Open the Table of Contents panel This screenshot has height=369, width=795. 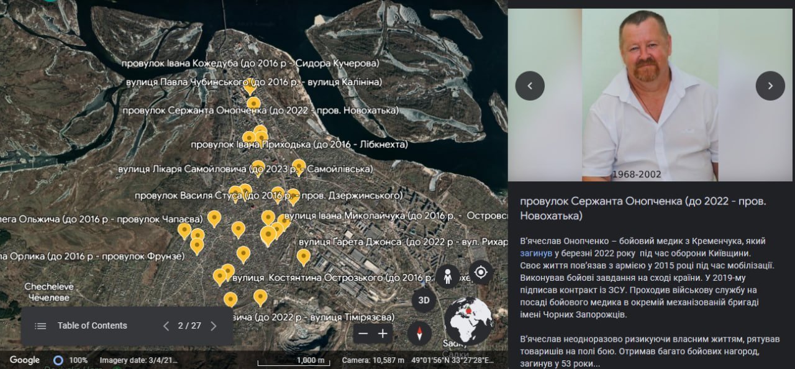tap(81, 326)
